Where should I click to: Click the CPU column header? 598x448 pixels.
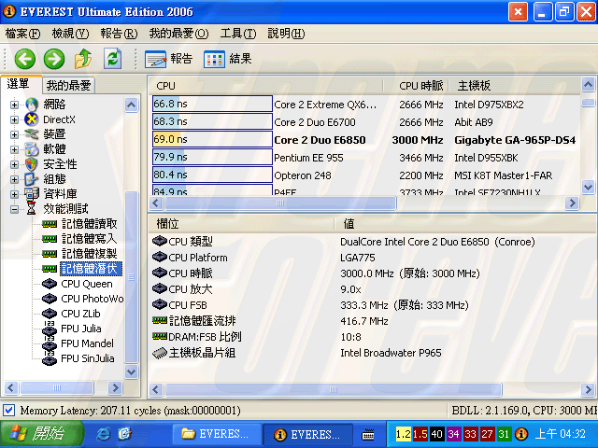(x=210, y=85)
